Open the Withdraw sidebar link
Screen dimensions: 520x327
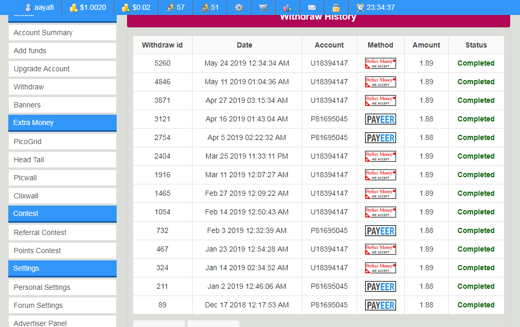coord(62,87)
